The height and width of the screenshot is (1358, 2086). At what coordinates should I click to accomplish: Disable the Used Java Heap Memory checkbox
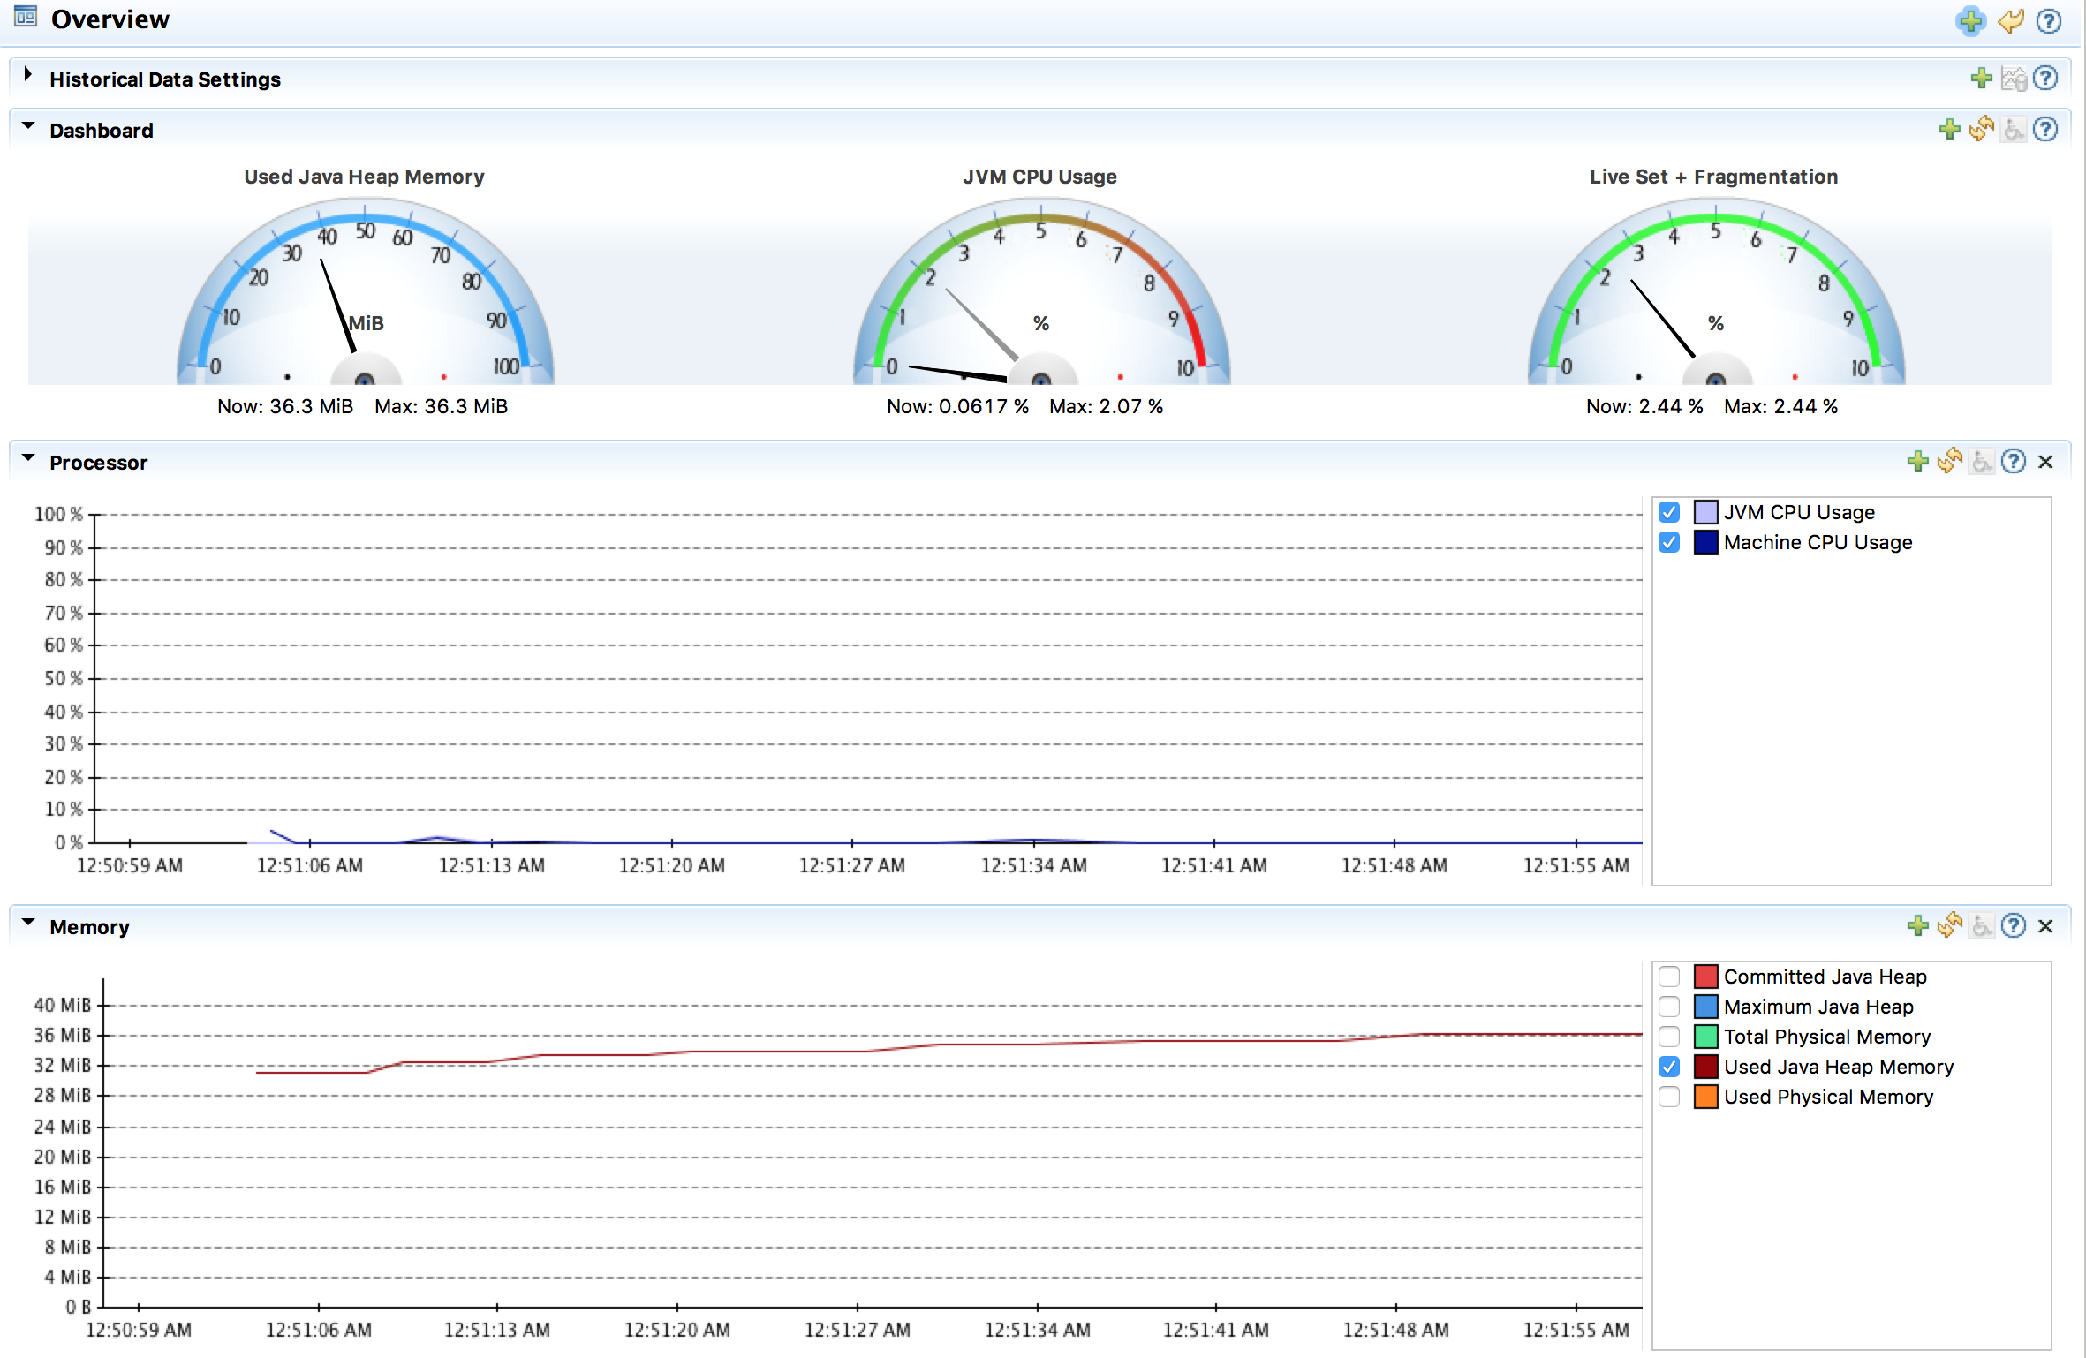pyautogui.click(x=1668, y=1067)
